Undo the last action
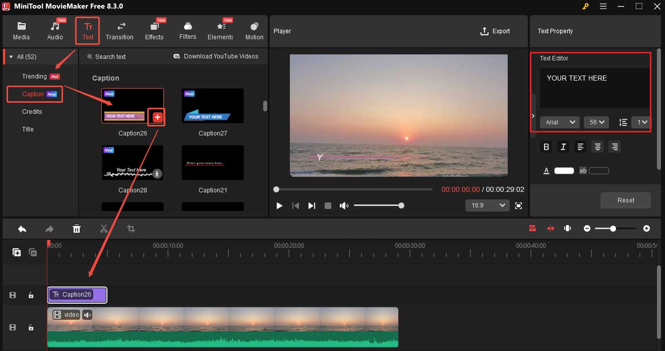This screenshot has width=665, height=351. [x=22, y=229]
